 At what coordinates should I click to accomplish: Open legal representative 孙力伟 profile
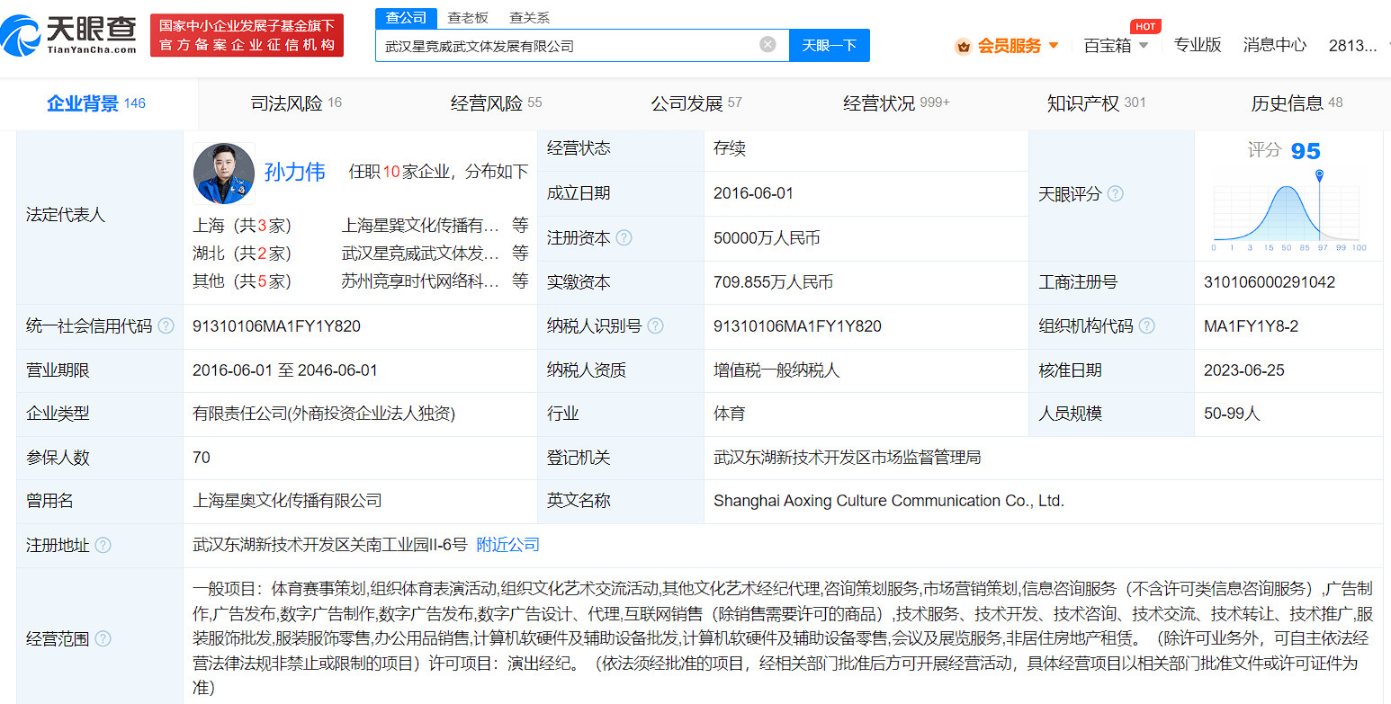[x=295, y=172]
